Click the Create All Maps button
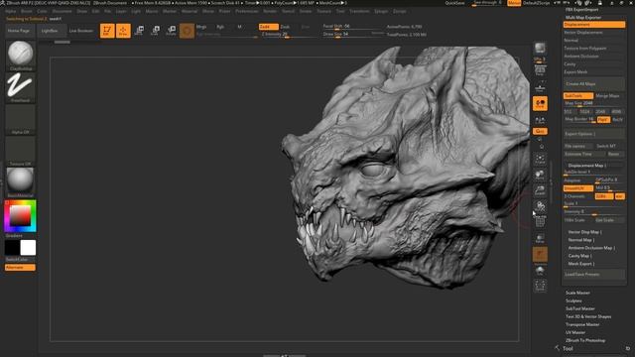 pyautogui.click(x=593, y=83)
